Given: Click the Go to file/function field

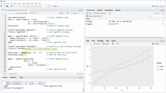Looking at the screenshot, I should (x=36, y=6).
